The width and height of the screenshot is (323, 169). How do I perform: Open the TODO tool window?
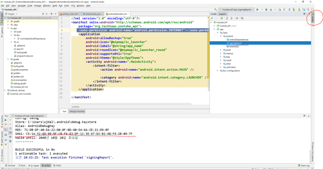57,166
